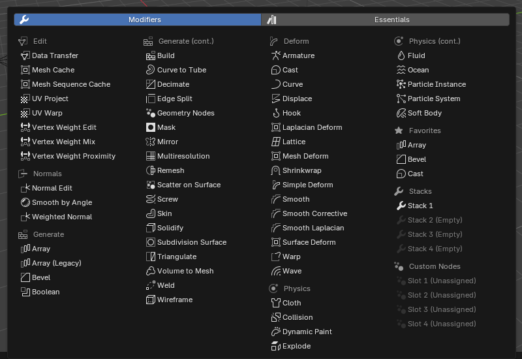Click the Boolean modifier icon
Screen dimensions: 522x359
(x=25, y=292)
